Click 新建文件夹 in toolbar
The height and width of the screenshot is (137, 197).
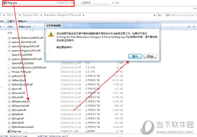(24, 27)
